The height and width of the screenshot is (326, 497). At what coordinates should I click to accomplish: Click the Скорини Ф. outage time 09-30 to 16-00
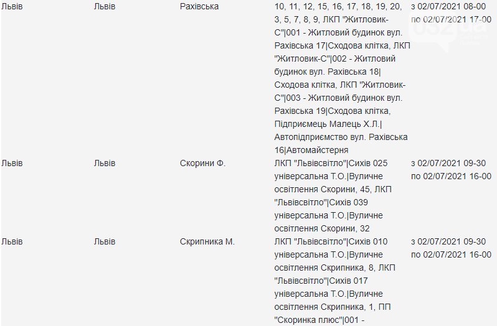point(451,170)
